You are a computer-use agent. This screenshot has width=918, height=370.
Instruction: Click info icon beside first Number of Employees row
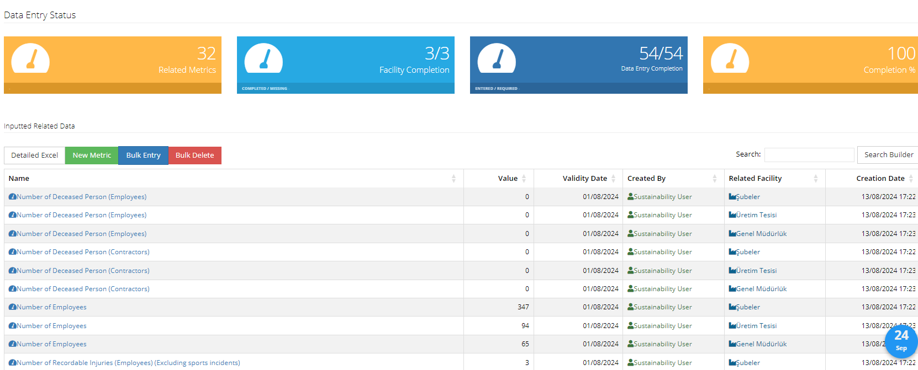[12, 307]
